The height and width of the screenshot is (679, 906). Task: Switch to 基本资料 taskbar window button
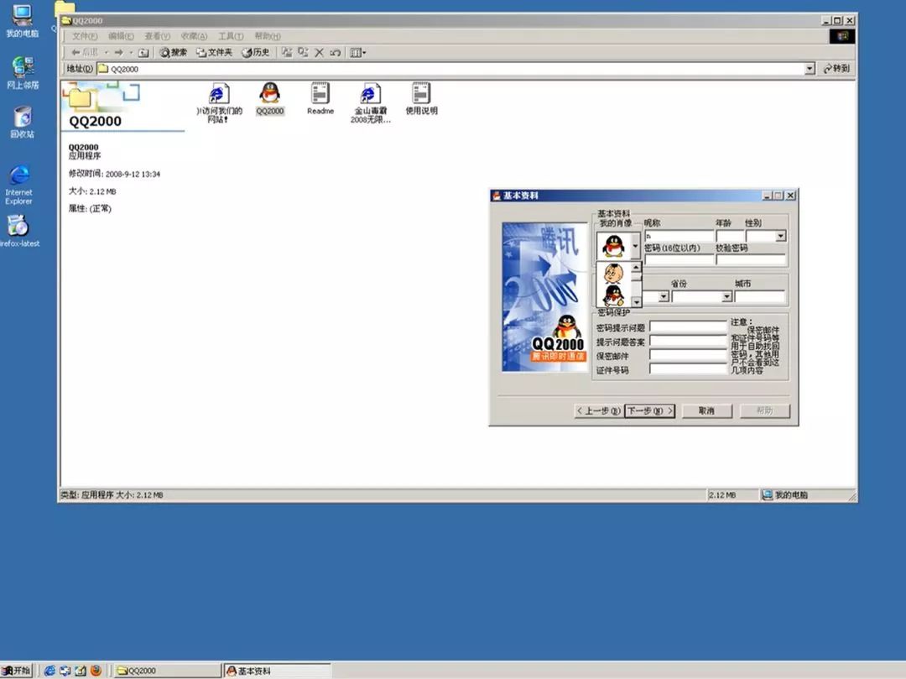277,671
